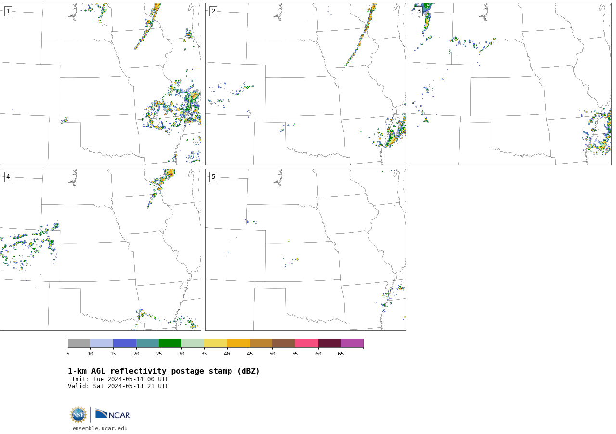Image resolution: width=616 pixels, height=434 pixels.
Task: Click the orange 40-45 dBZ swatch
Action: pyautogui.click(x=238, y=343)
